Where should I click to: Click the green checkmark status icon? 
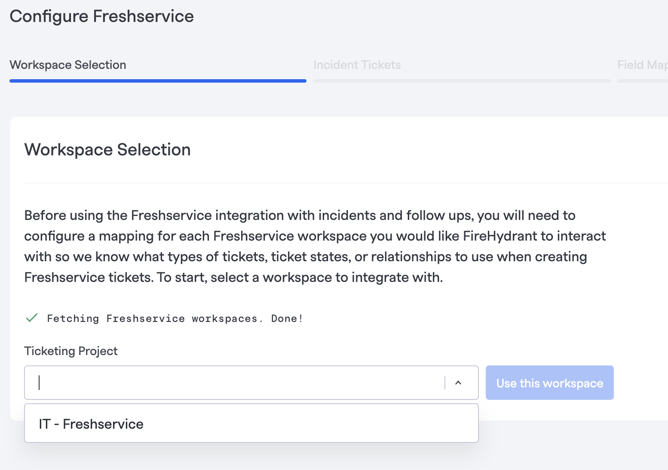(x=32, y=318)
